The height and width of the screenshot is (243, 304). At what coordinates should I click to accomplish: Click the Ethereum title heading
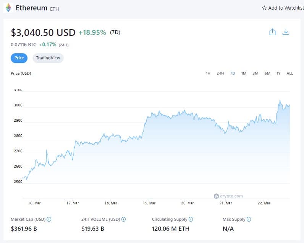point(31,8)
